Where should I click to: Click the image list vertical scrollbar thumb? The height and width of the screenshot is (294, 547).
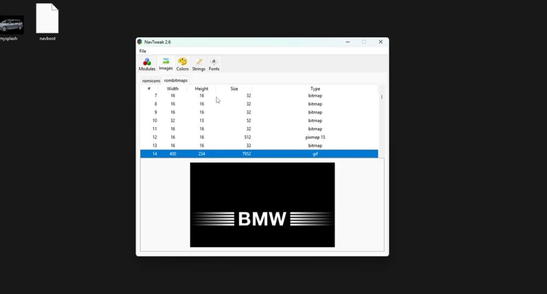tap(381, 97)
